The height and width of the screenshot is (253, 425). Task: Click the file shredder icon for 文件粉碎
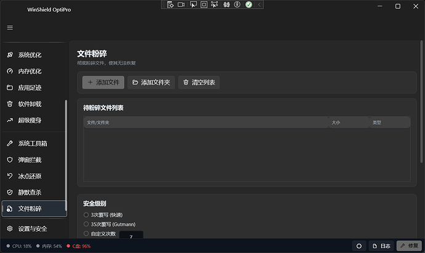(10, 209)
